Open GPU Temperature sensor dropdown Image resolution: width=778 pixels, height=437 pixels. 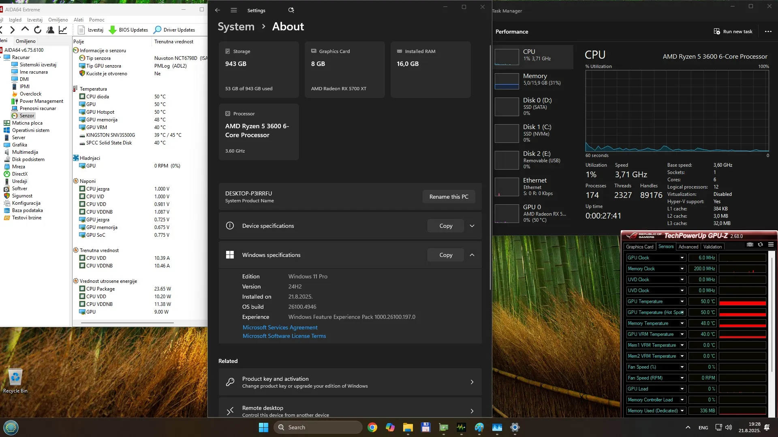tap(682, 301)
